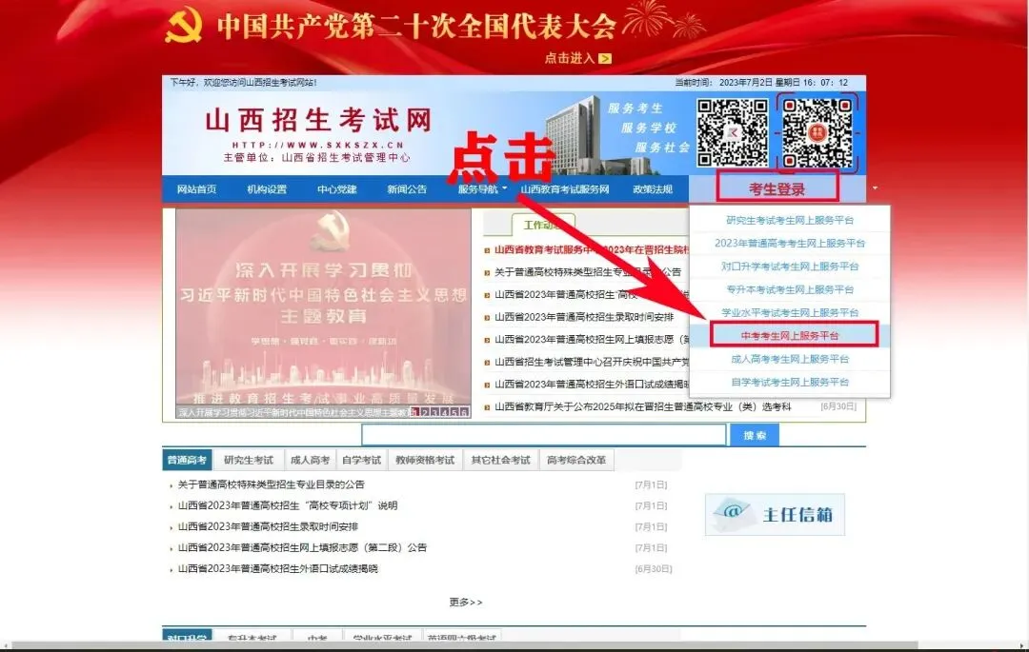Click the slideshow caption 深入开展学习贯彻
Image resolution: width=1029 pixels, height=652 pixels.
point(294,413)
